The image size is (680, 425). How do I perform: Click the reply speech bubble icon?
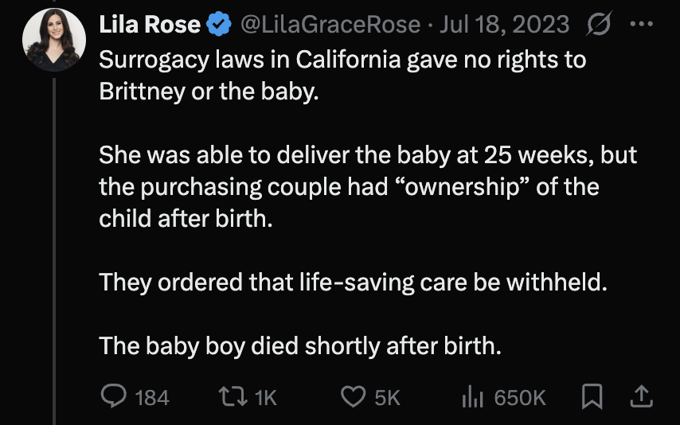click(x=113, y=396)
